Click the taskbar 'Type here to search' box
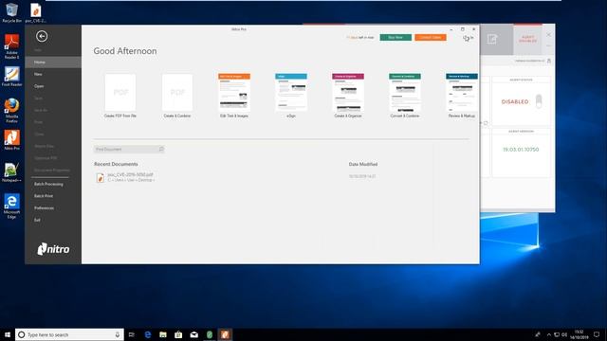The image size is (607, 341). pos(69,334)
